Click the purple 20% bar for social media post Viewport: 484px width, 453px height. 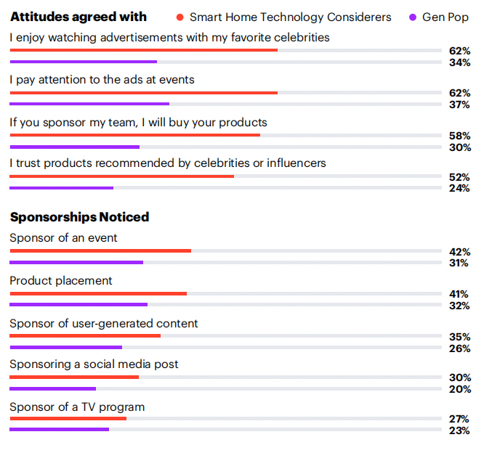point(53,389)
